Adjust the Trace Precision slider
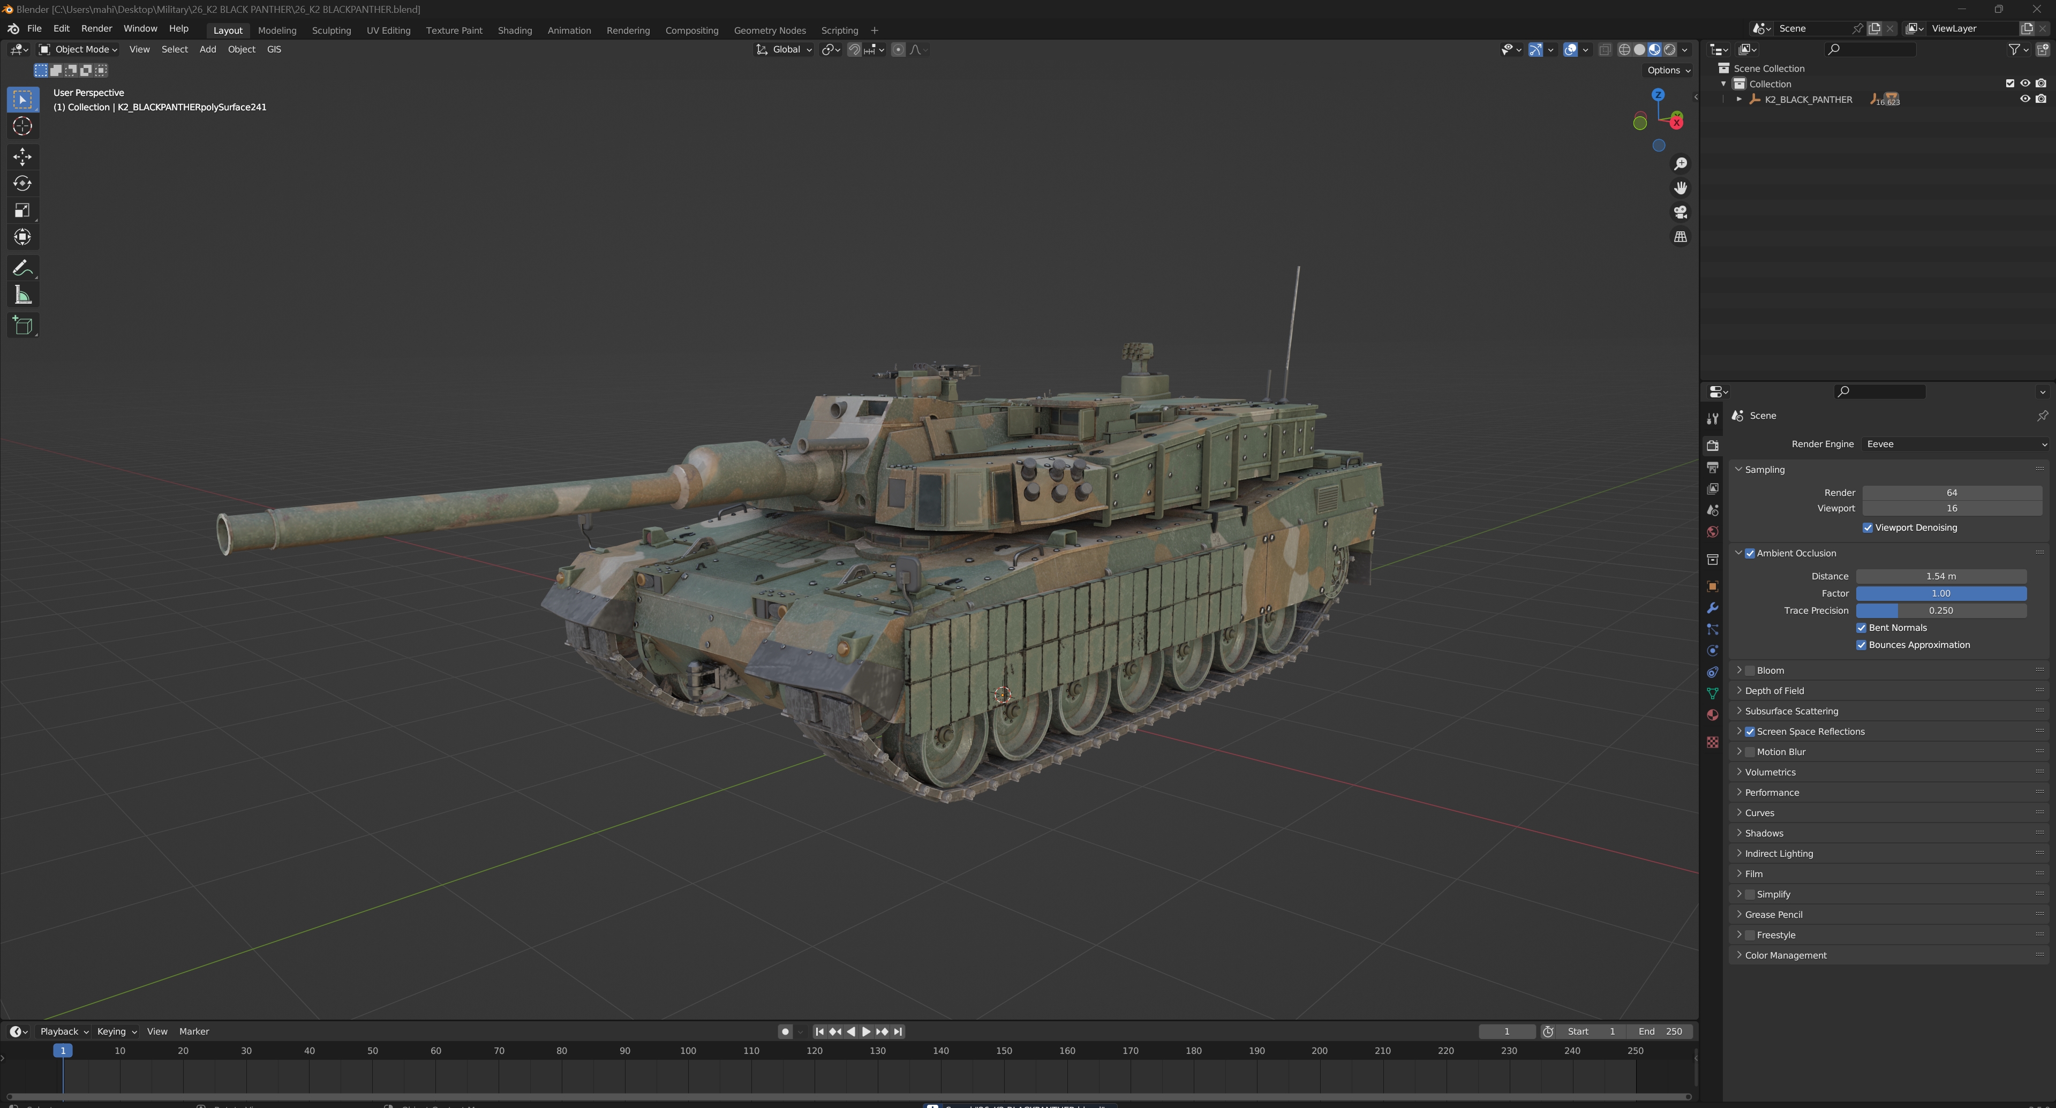 (1940, 610)
